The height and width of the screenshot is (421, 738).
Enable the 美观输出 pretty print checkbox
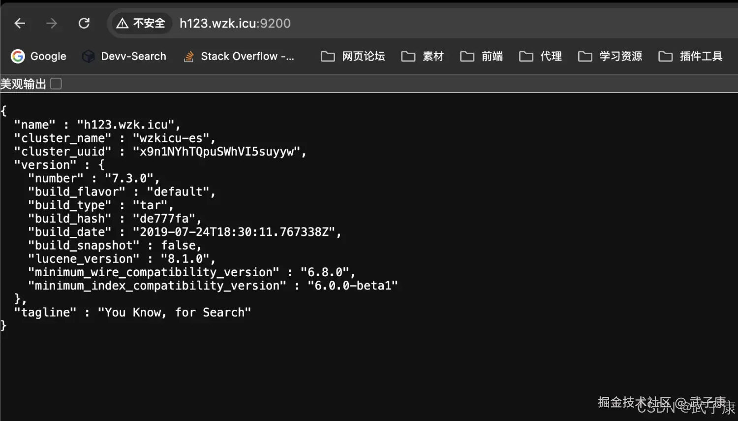pyautogui.click(x=56, y=84)
